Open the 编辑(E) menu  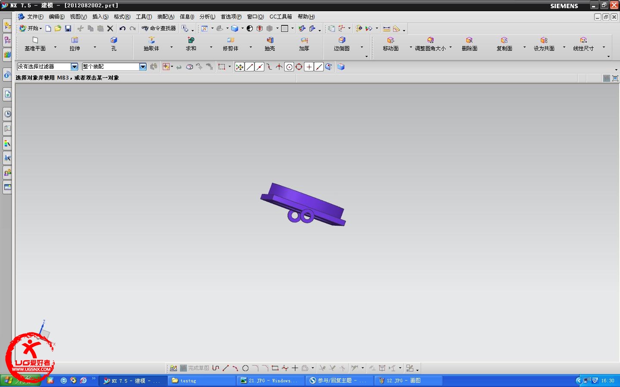56,17
